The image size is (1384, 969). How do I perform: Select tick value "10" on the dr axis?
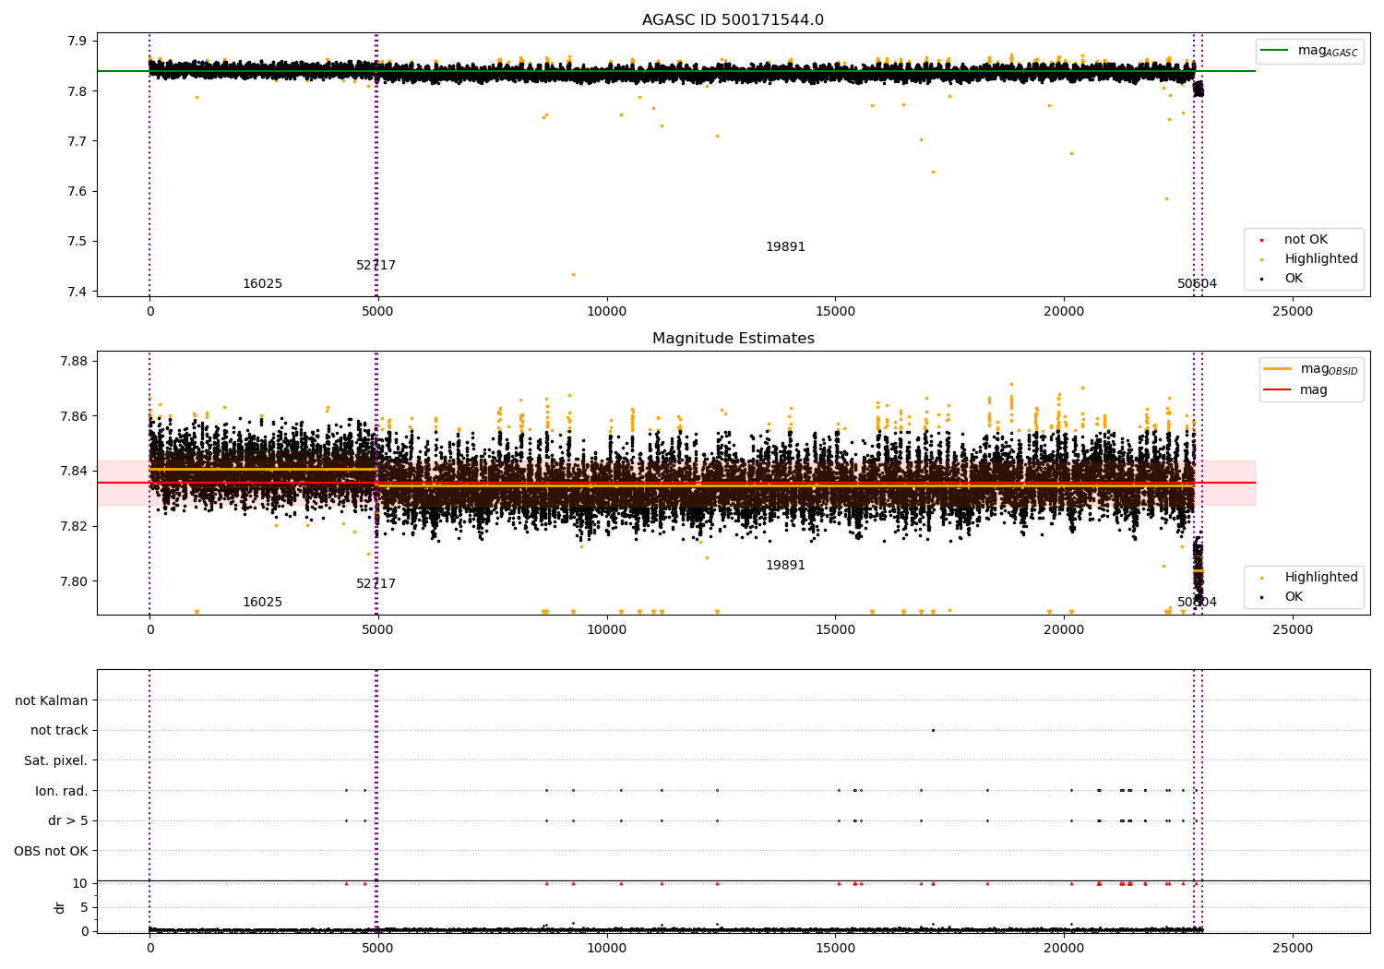coord(80,883)
